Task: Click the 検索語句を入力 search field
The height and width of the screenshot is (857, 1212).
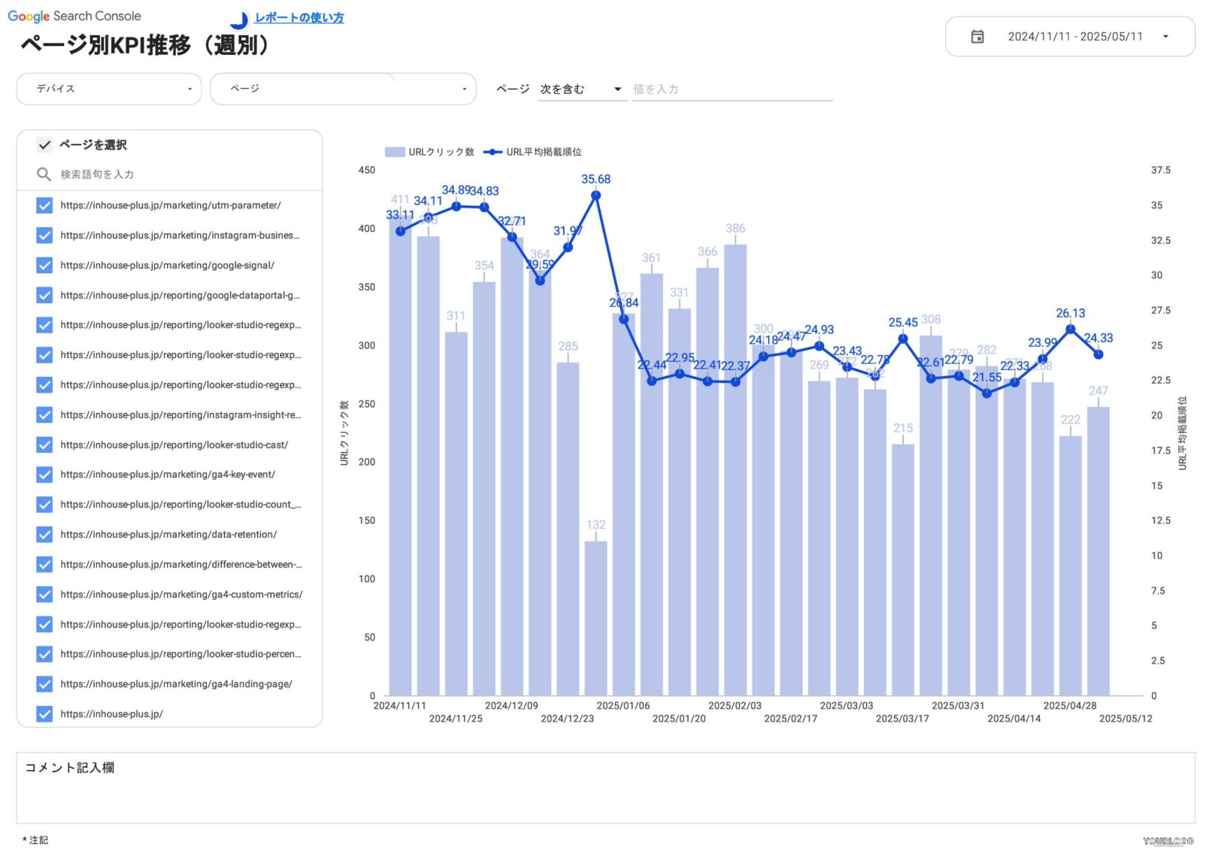Action: coord(180,175)
